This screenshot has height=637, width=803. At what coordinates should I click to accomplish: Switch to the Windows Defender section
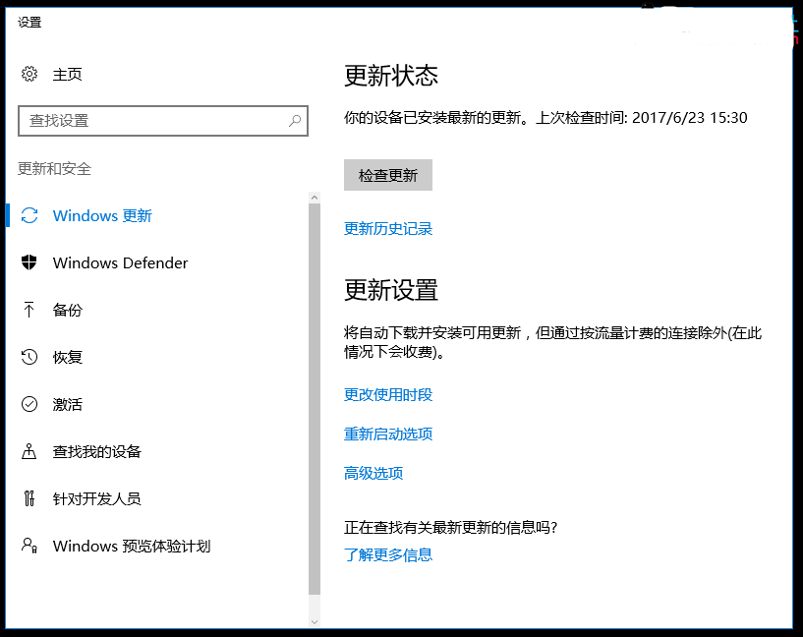coord(120,262)
